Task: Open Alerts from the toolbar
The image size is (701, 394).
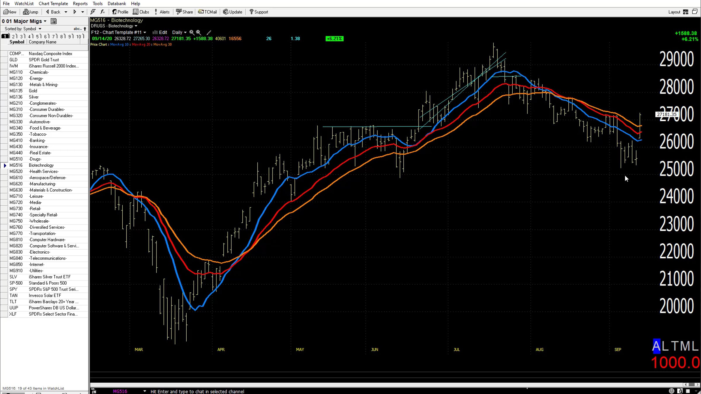Action: 162,12
